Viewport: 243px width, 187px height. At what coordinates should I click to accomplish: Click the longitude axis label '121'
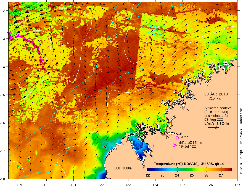pyautogui.click(x=74, y=185)
